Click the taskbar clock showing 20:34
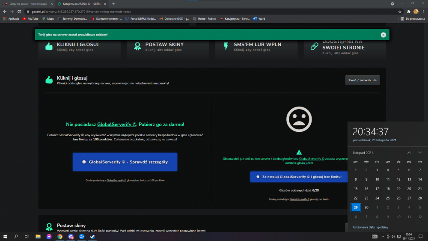Viewport: 428px width, 241px height. (408, 236)
